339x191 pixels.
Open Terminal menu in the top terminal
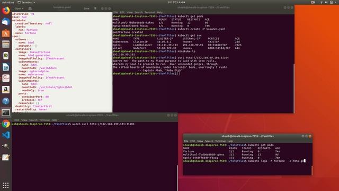click(150, 12)
